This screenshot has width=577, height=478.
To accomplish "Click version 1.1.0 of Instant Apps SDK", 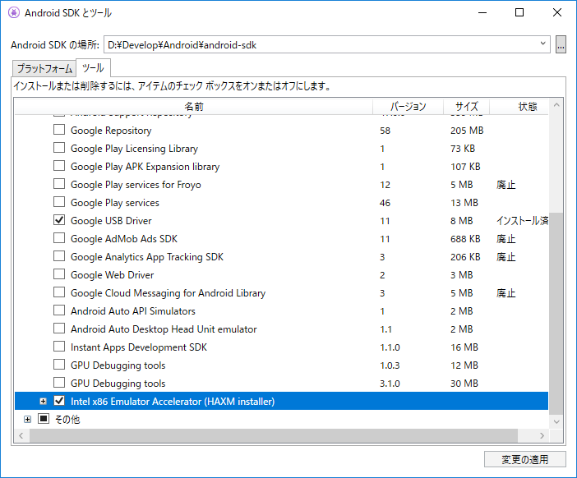I will pyautogui.click(x=390, y=347).
